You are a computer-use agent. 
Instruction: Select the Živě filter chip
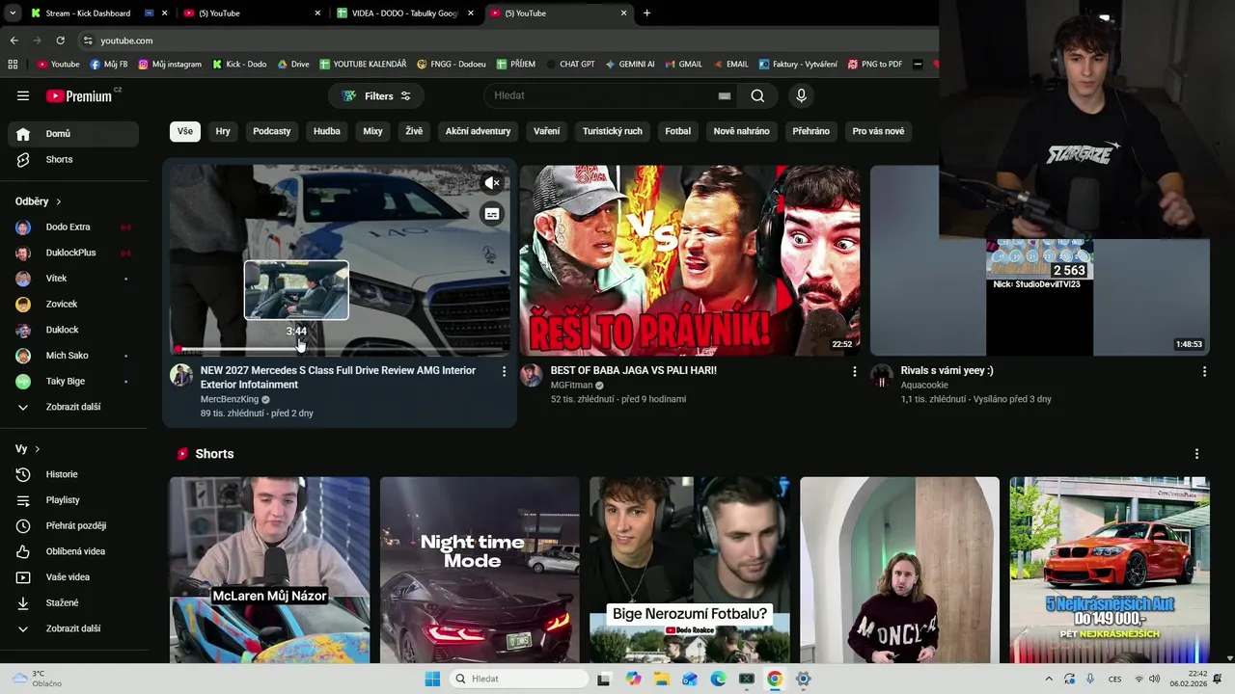(x=414, y=131)
